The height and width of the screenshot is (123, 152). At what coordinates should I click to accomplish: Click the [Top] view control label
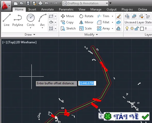[x=11, y=42]
